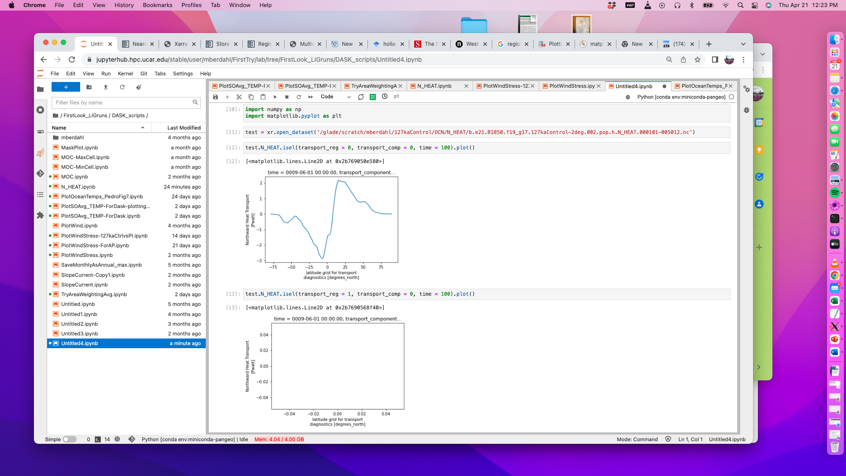The width and height of the screenshot is (846, 476).
Task: Interrupt the kernel with the stop icon
Action: coord(287,97)
